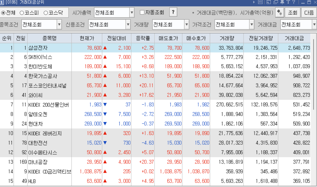Click the down-triangle indicator in 알테오젠 row

105,114
